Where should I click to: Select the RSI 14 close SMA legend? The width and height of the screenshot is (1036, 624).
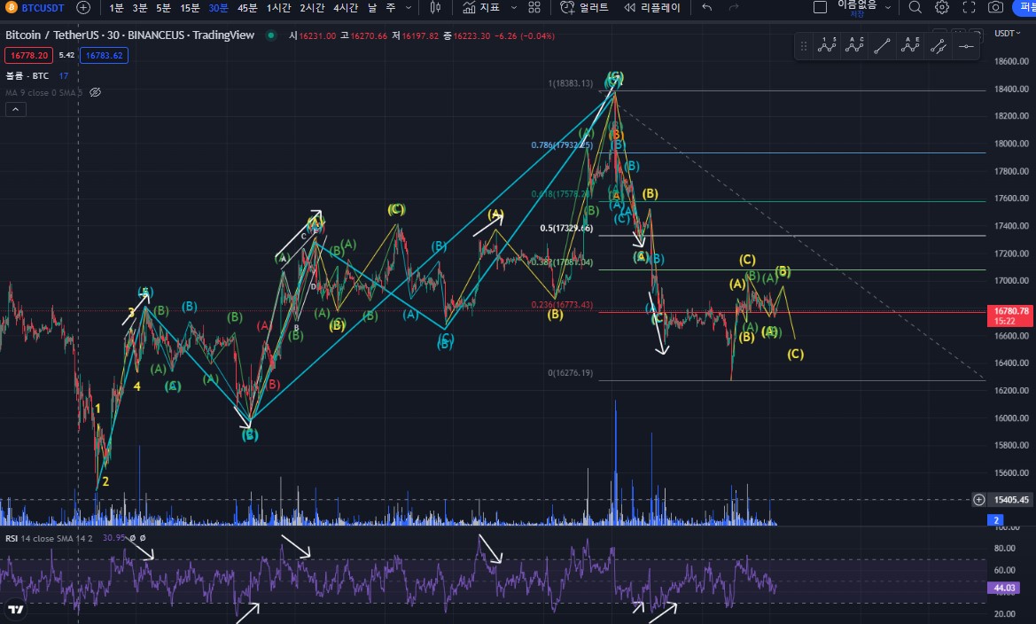(x=50, y=538)
